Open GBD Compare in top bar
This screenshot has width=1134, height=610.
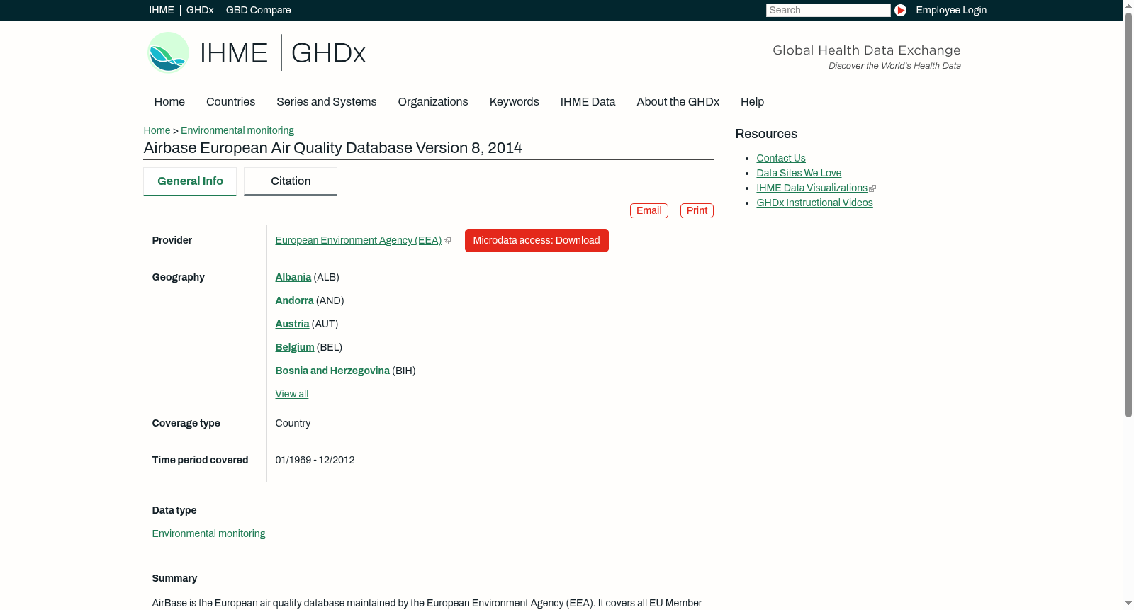click(258, 10)
